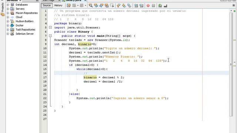This screenshot has width=237, height=133.
Task: Toggle Bookmark icon in editor toolbar
Action: pyautogui.click(x=129, y=6)
